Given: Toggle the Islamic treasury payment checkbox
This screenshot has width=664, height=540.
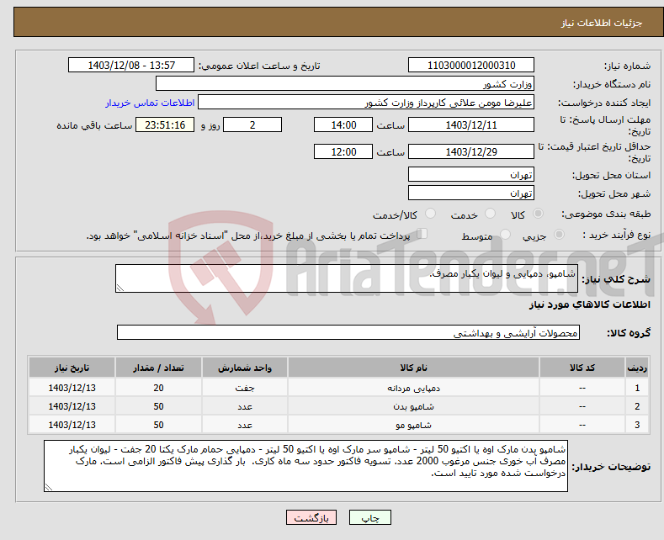Looking at the screenshot, I should (422, 234).
